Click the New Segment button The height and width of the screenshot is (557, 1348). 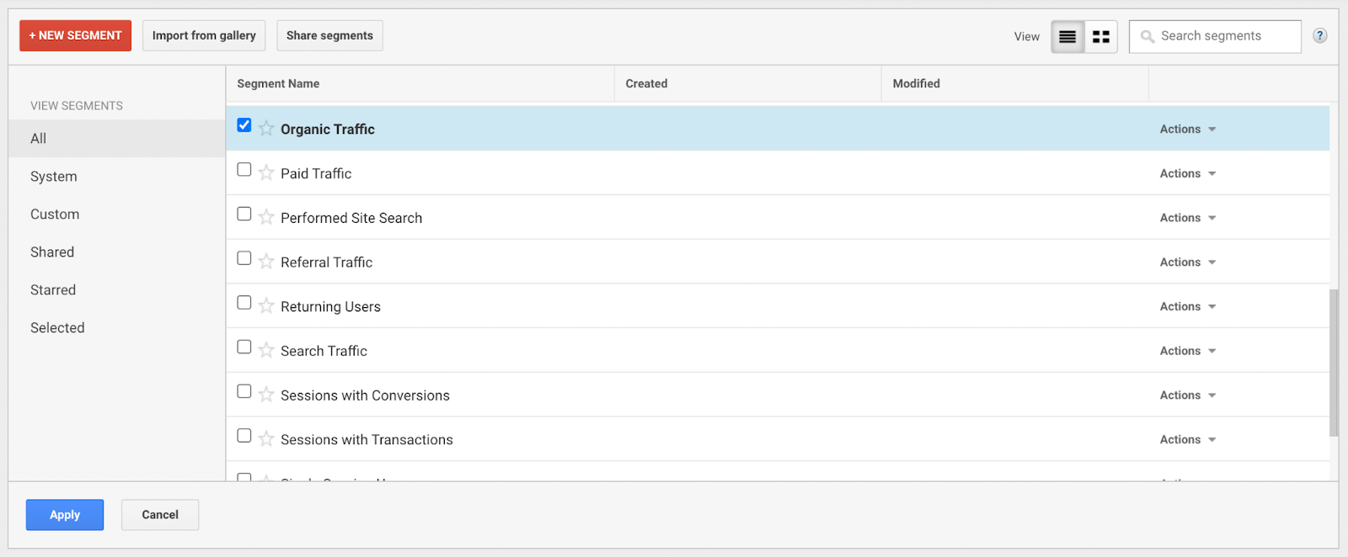tap(76, 36)
